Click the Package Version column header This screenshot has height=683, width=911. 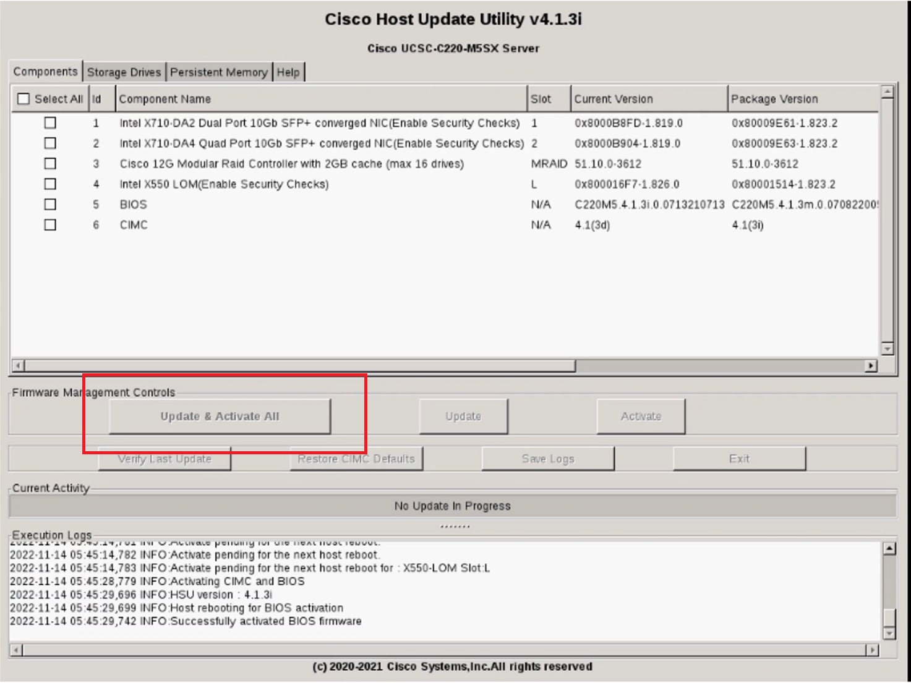803,99
